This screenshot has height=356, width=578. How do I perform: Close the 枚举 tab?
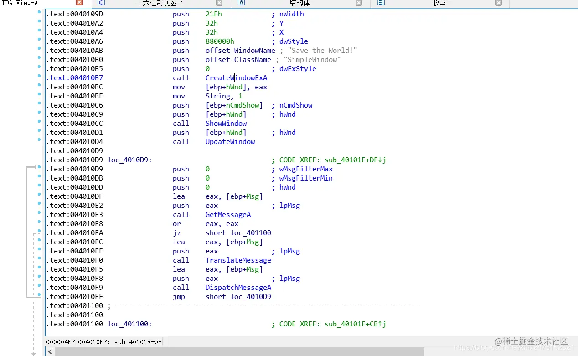(x=499, y=3)
